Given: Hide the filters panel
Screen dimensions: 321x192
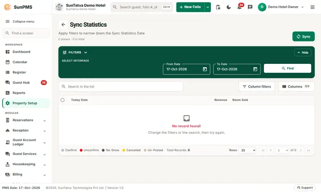Looking at the screenshot, I should click(x=303, y=53).
